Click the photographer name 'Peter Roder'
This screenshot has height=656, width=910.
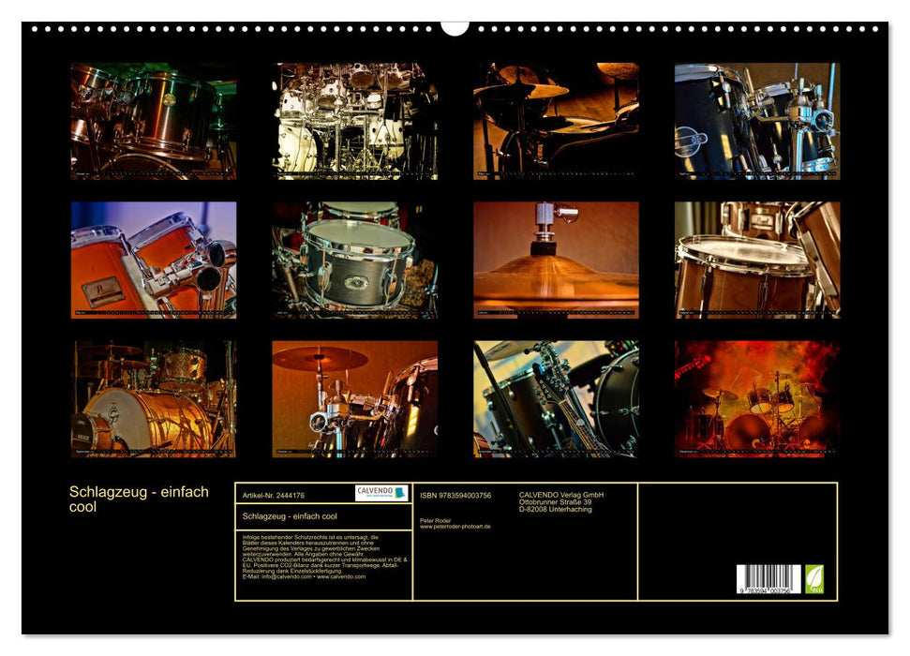click(435, 521)
